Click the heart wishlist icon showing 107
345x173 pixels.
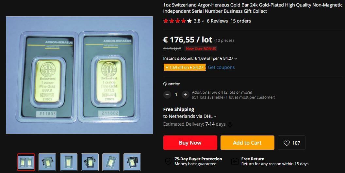pyautogui.click(x=287, y=143)
